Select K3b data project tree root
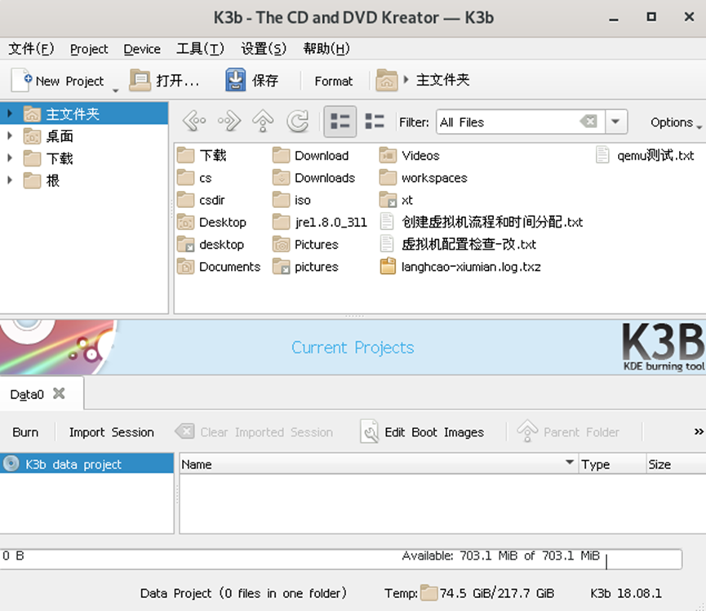The height and width of the screenshot is (611, 706). pyautogui.click(x=87, y=463)
